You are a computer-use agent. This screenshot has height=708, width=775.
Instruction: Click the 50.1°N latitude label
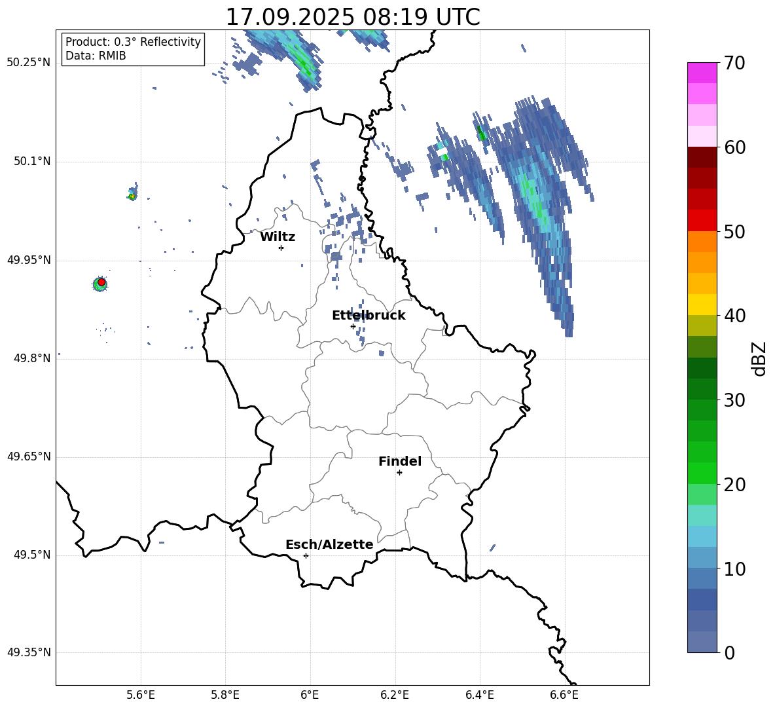pos(32,162)
